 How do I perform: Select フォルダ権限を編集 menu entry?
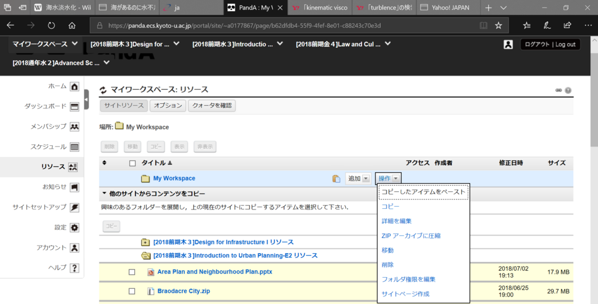[408, 279]
